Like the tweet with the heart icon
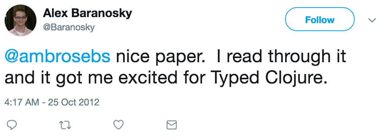The width and height of the screenshot is (381, 140). click(x=119, y=125)
